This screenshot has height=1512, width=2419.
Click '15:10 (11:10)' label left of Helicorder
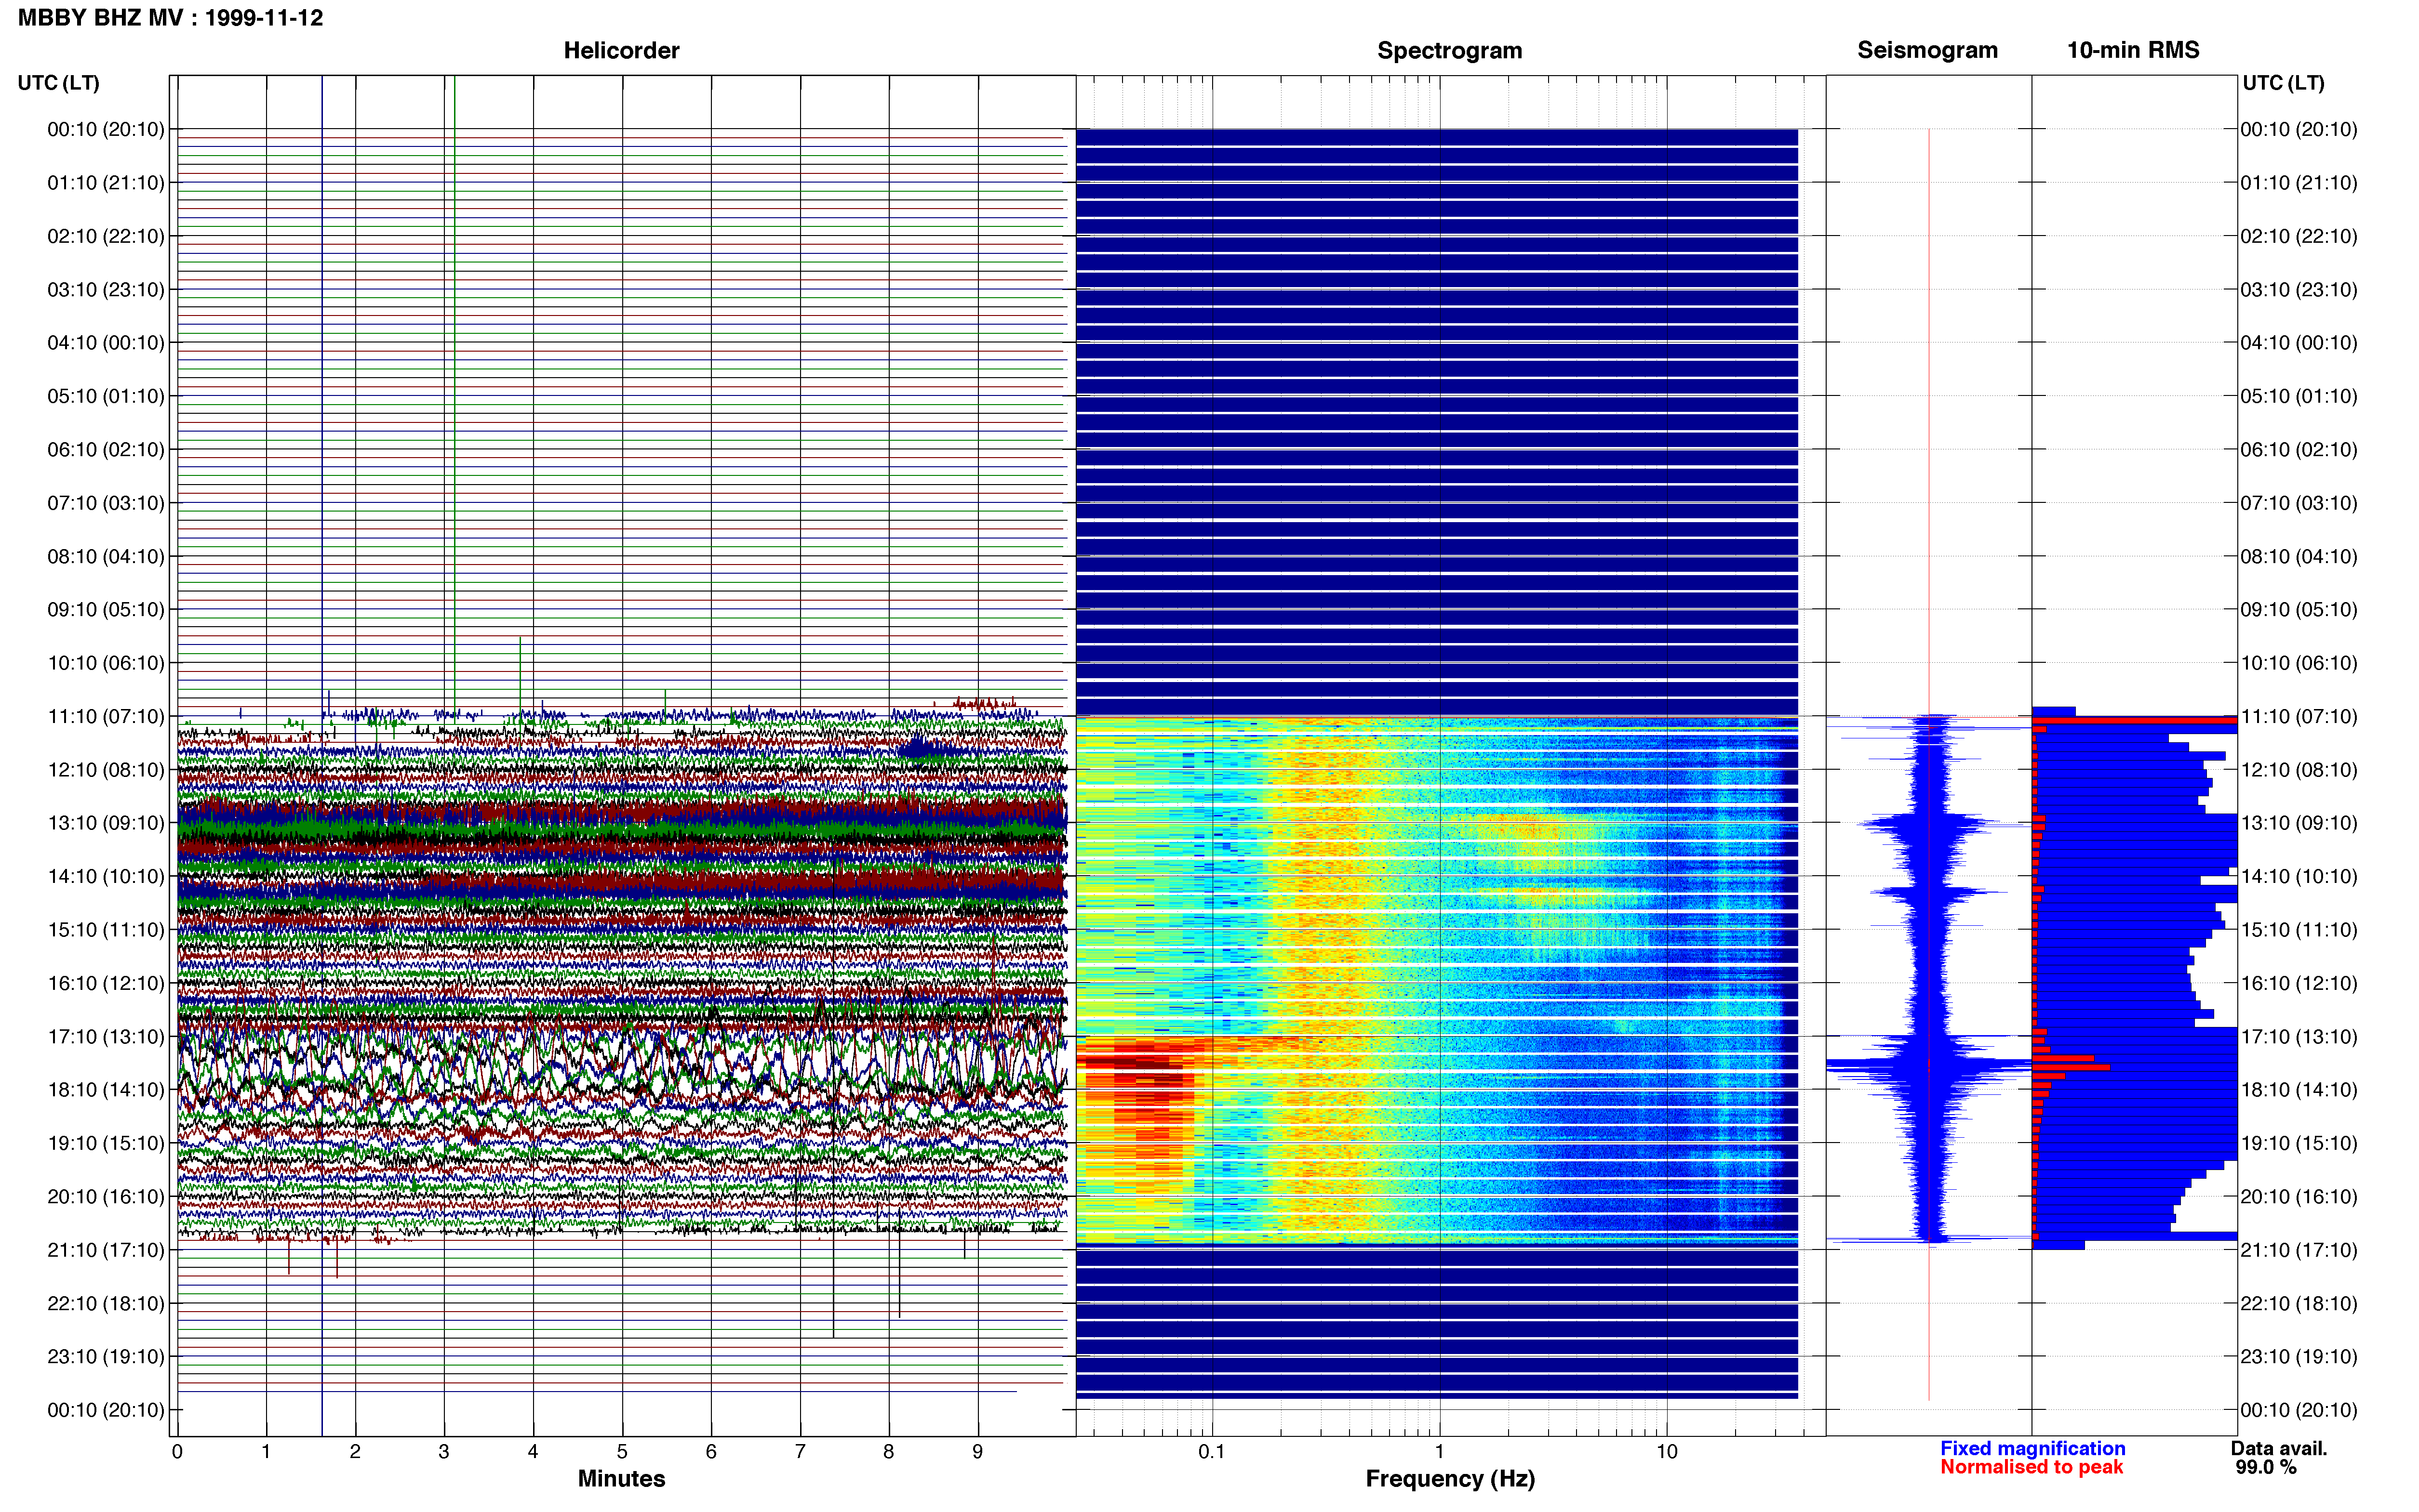click(106, 930)
